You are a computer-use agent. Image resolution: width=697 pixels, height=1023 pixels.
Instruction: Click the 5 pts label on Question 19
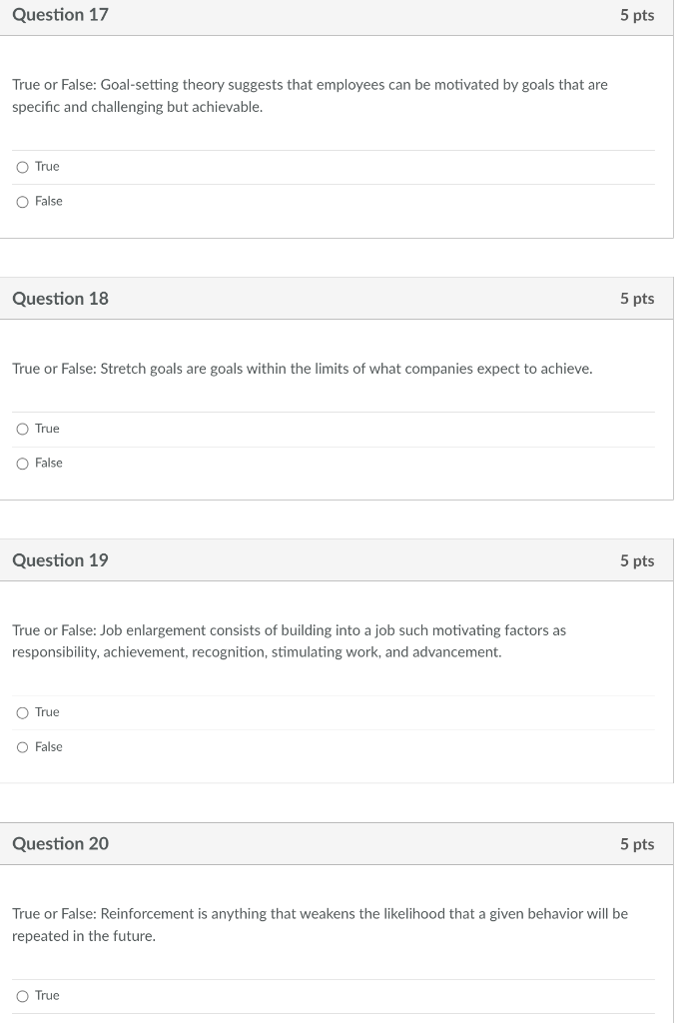tap(637, 561)
